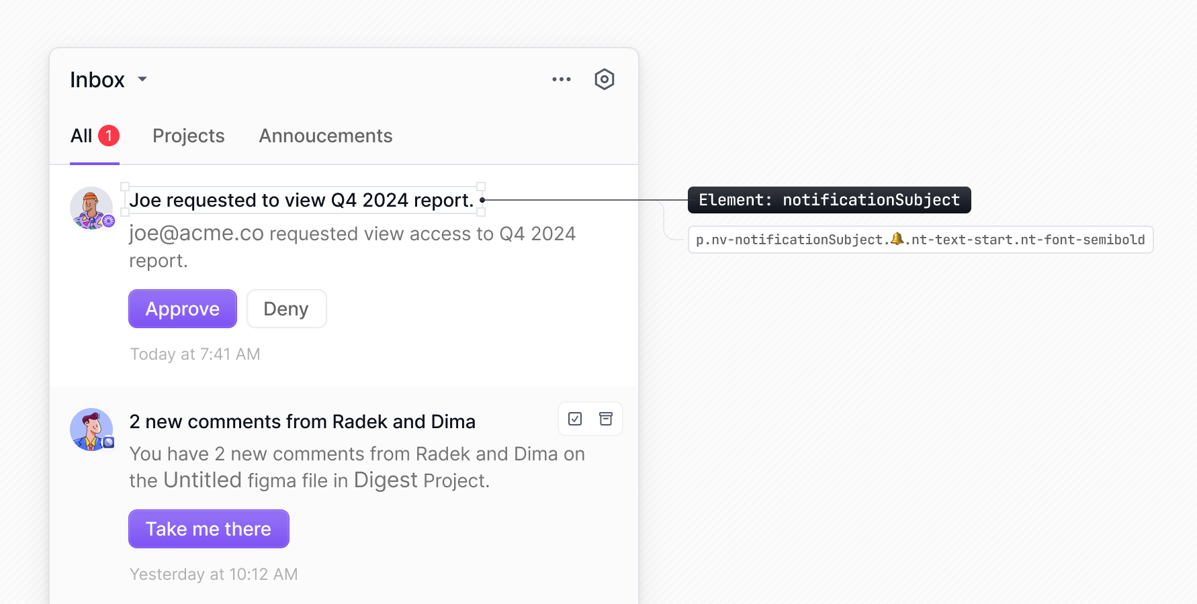This screenshot has width=1197, height=604.
Task: Open the avatar on the comments notification
Action: pos(91,429)
